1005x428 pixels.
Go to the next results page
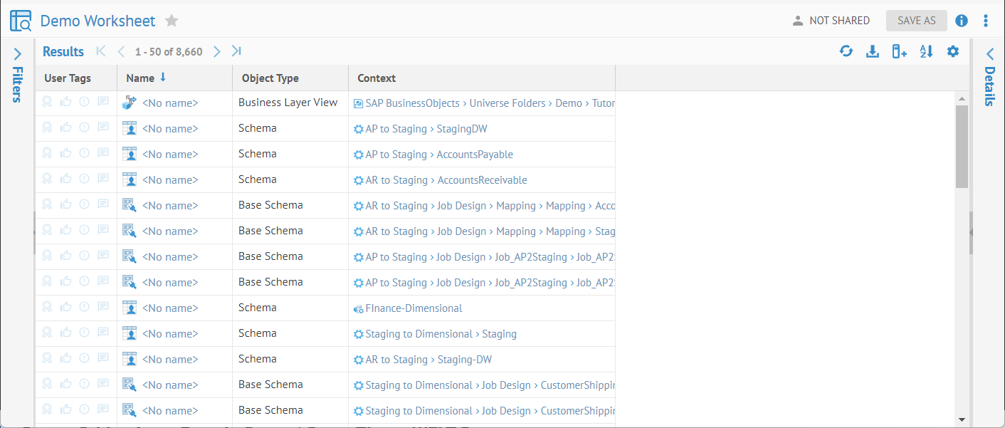coord(217,51)
